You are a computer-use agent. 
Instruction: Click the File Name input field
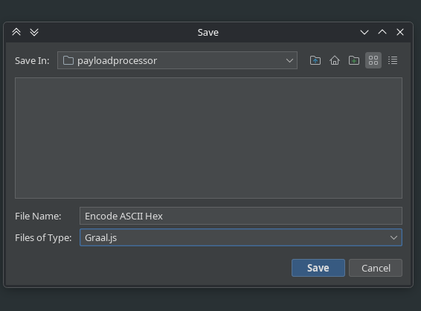pos(241,216)
